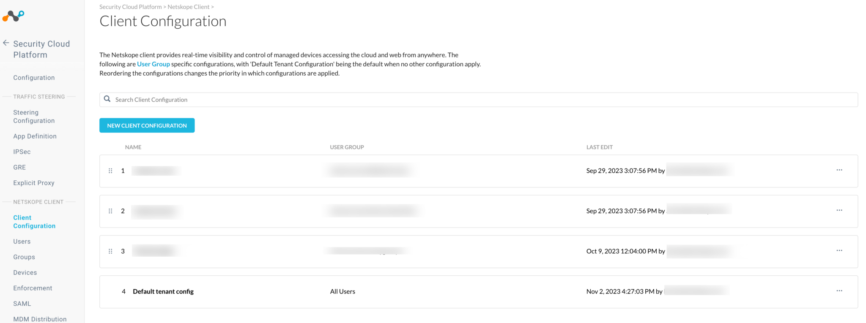The image size is (866, 323).
Task: Click the back arrow beside Security Cloud Platform
Action: tap(6, 43)
